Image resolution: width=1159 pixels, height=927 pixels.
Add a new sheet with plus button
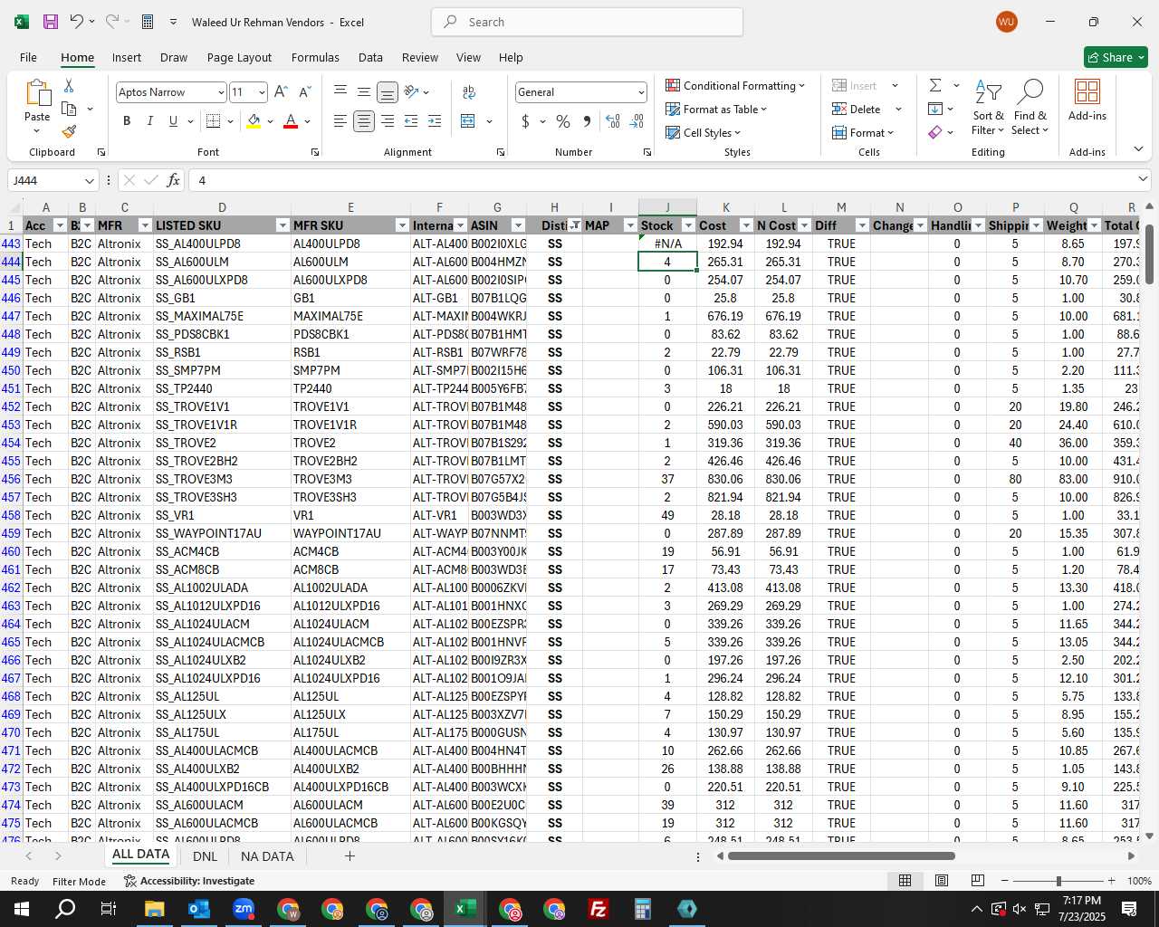click(x=350, y=855)
